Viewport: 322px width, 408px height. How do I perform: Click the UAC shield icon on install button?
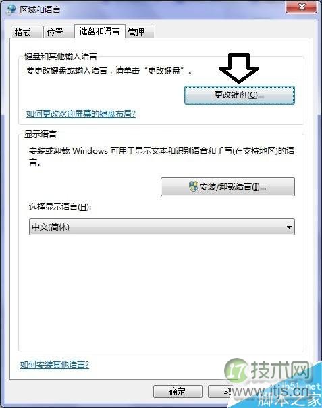(193, 186)
